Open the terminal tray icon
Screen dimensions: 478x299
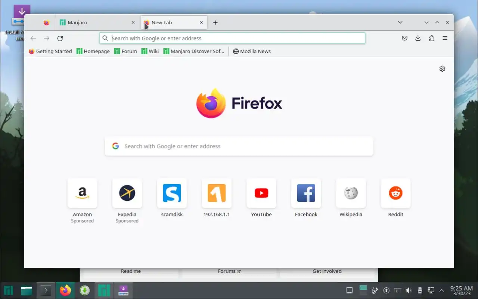point(398,290)
